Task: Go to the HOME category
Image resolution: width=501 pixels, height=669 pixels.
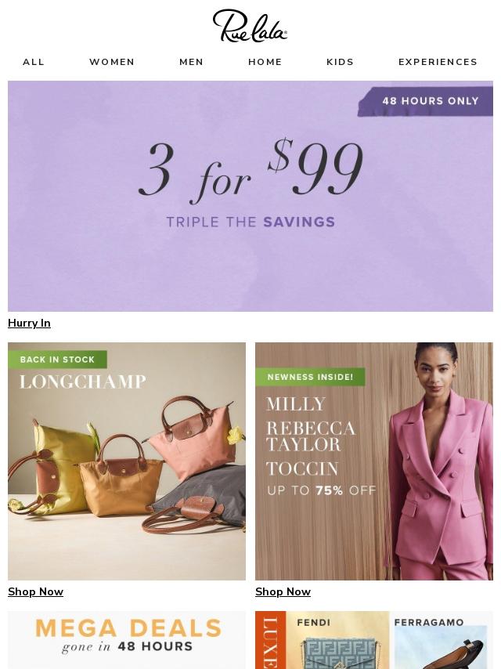Action: click(x=265, y=62)
